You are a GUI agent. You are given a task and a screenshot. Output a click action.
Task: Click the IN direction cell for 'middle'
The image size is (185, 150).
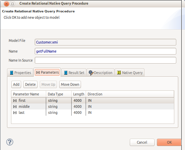click(130, 106)
